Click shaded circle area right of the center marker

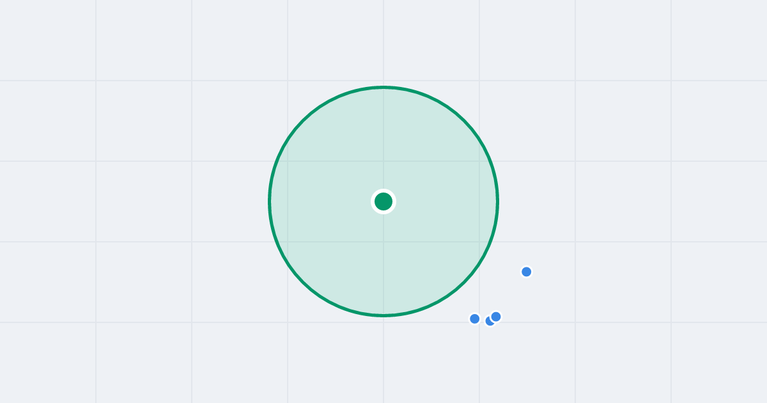447,201
